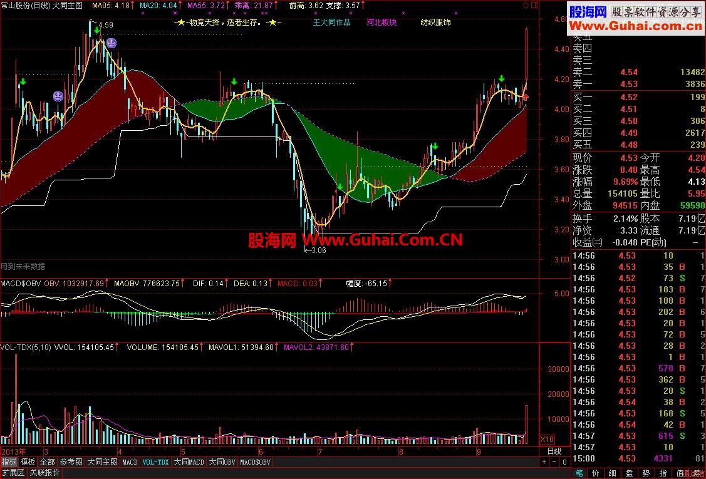This screenshot has height=479, width=706.
Task: Open the 关联报价 tab
Action: [x=44, y=473]
